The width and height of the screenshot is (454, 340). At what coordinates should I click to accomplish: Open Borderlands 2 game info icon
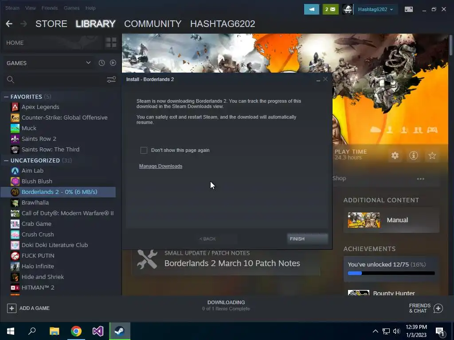point(414,155)
